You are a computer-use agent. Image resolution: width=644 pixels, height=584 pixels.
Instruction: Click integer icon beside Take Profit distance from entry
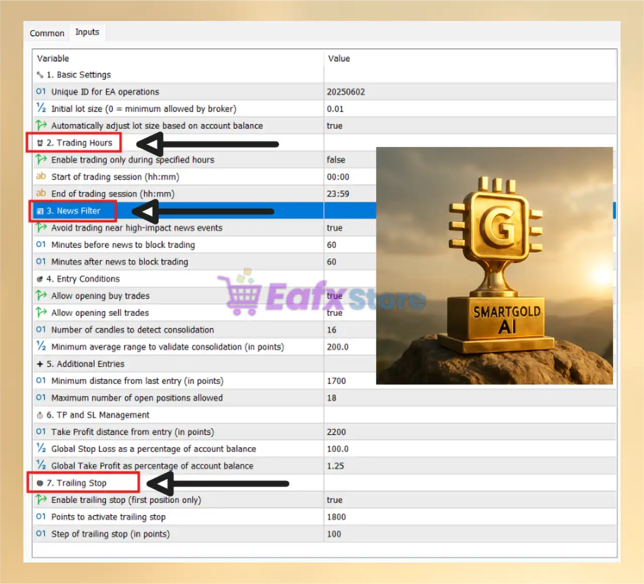41,432
